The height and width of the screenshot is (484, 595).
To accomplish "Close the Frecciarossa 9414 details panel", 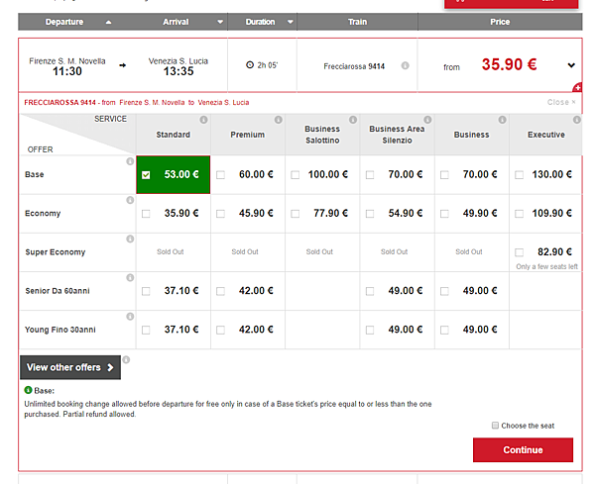I will [561, 102].
